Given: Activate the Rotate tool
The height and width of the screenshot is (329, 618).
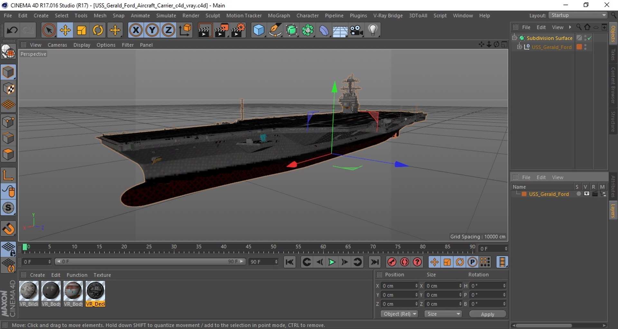Looking at the screenshot, I should [x=98, y=30].
